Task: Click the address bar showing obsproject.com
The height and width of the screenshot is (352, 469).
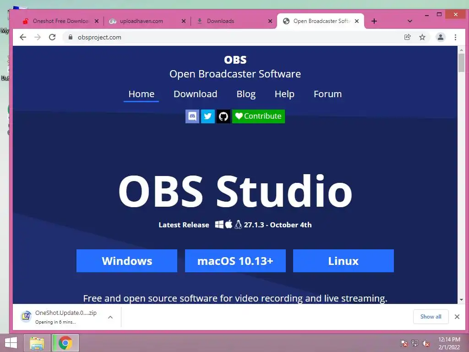Action: pyautogui.click(x=233, y=37)
